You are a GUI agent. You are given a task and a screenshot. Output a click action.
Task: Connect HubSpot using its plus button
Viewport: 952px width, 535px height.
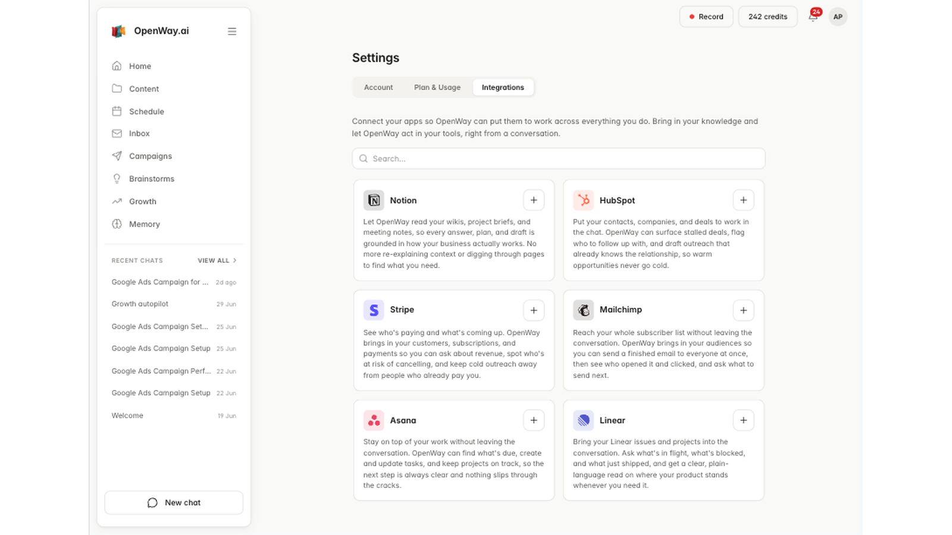743,200
